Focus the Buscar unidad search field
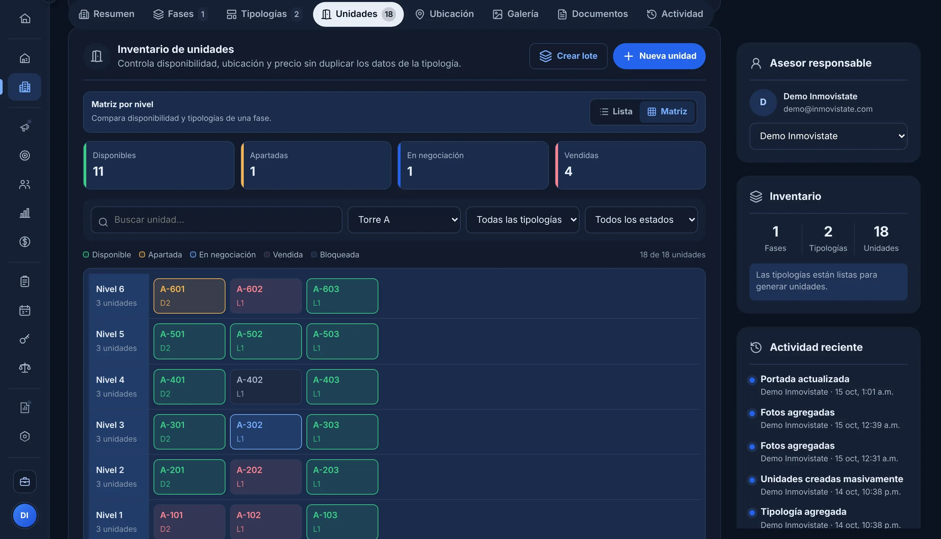The width and height of the screenshot is (941, 539). click(x=217, y=220)
